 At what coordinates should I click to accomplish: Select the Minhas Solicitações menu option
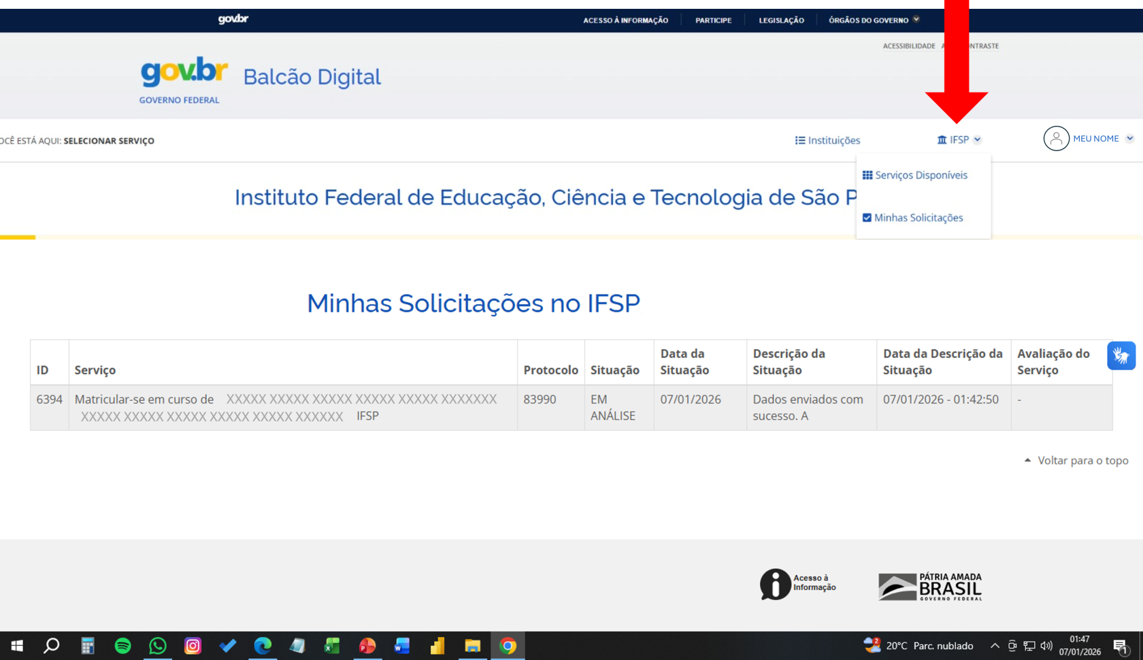pyautogui.click(x=918, y=217)
